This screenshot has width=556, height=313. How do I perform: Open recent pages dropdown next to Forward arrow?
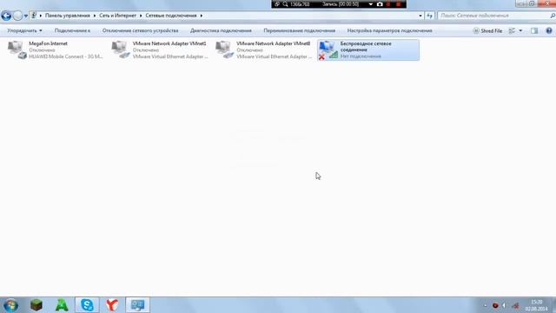pyautogui.click(x=25, y=16)
